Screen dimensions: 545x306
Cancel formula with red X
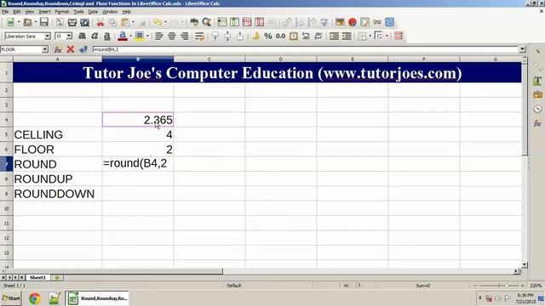click(71, 49)
